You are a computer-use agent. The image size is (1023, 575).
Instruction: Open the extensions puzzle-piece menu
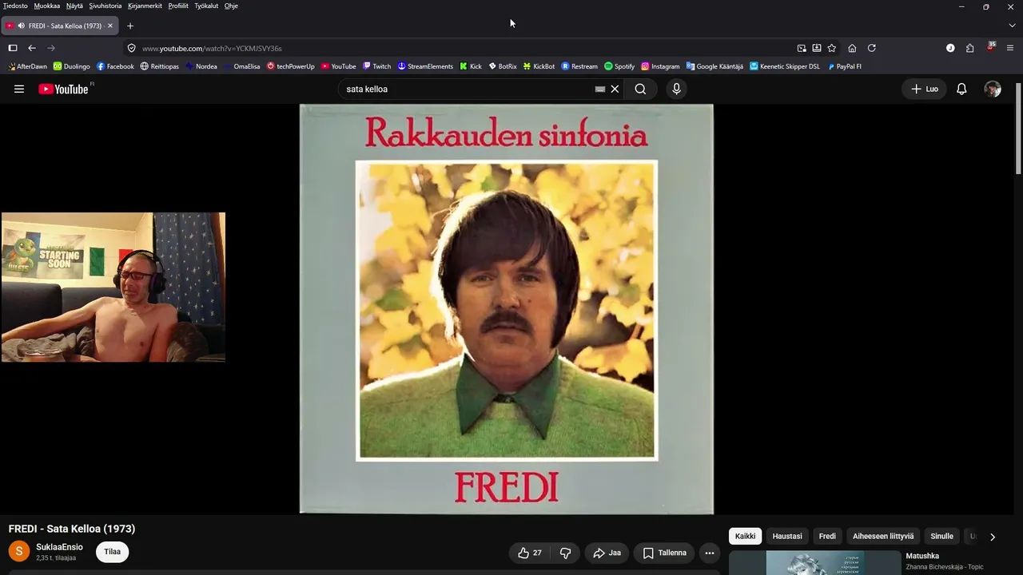pyautogui.click(x=969, y=48)
